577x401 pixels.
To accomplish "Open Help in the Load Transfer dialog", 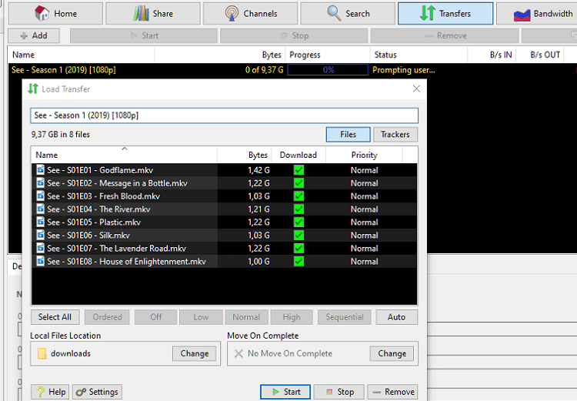I will point(51,392).
